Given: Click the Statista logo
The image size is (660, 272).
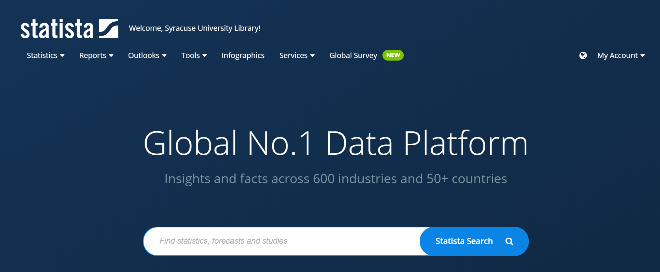Looking at the screenshot, I should tap(69, 29).
